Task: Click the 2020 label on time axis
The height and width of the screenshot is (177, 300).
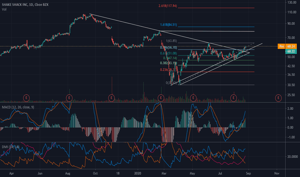Action: [137, 173]
